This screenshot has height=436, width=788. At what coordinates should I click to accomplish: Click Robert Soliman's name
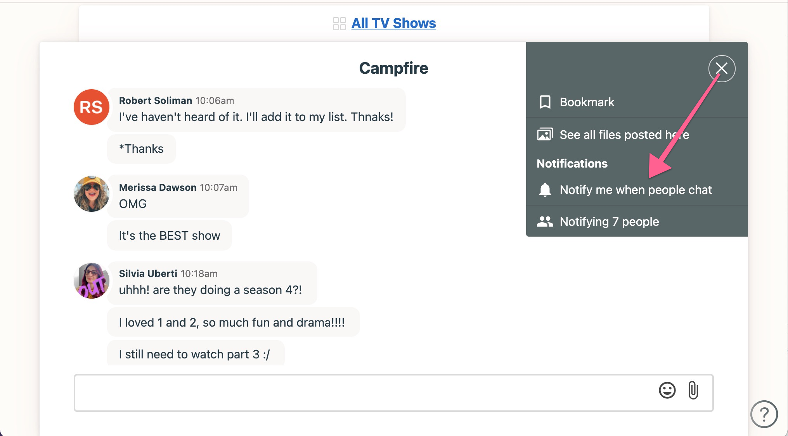click(x=155, y=100)
